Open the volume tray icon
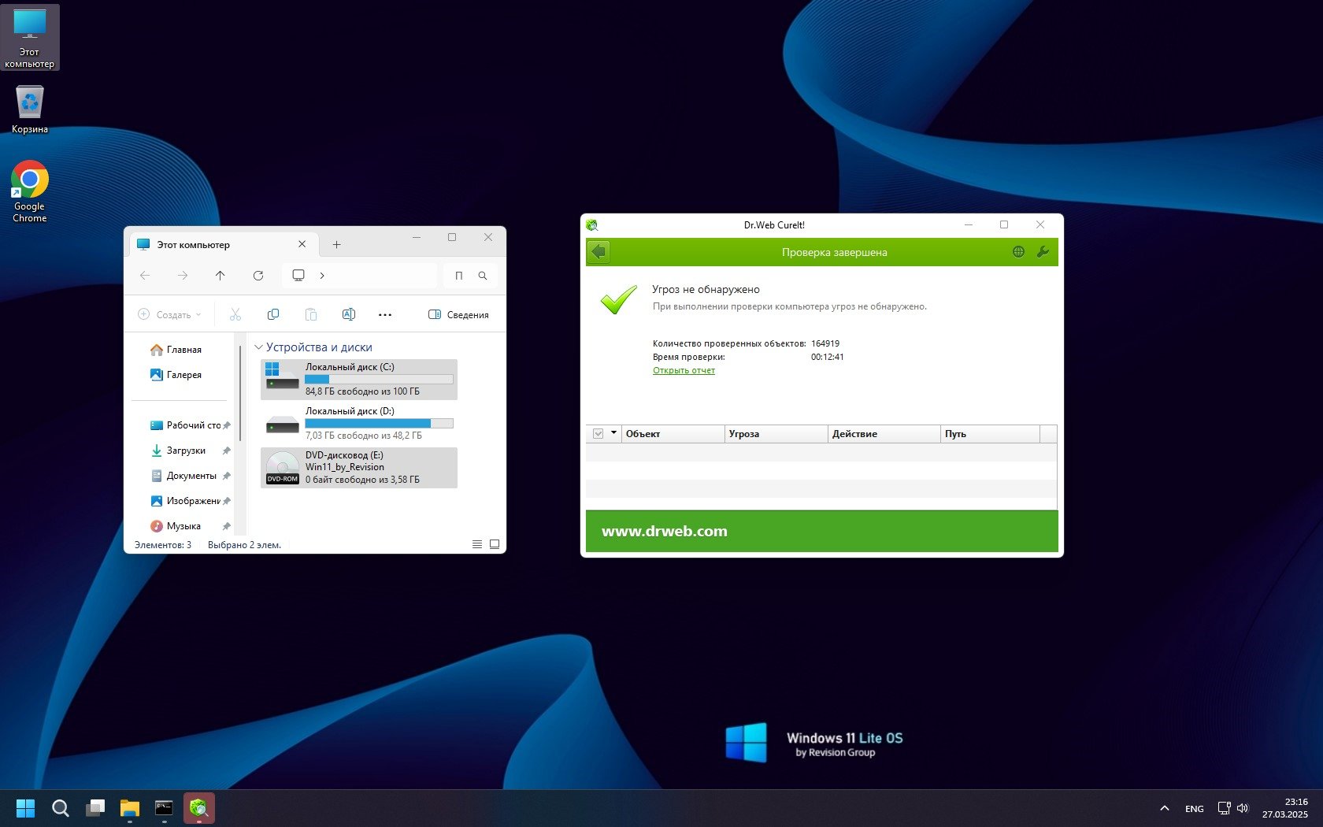Viewport: 1323px width, 827px height. 1243,808
